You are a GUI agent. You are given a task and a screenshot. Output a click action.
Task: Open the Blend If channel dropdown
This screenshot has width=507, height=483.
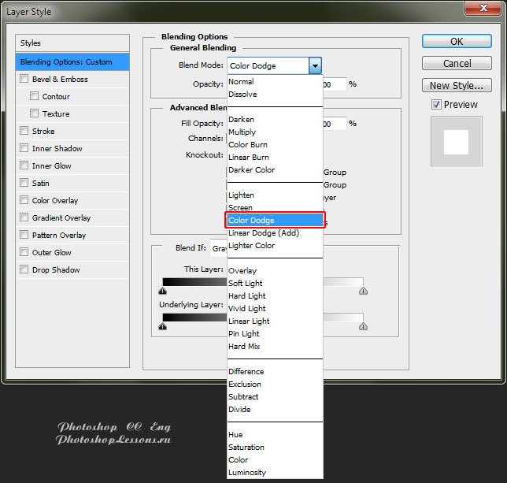point(218,248)
